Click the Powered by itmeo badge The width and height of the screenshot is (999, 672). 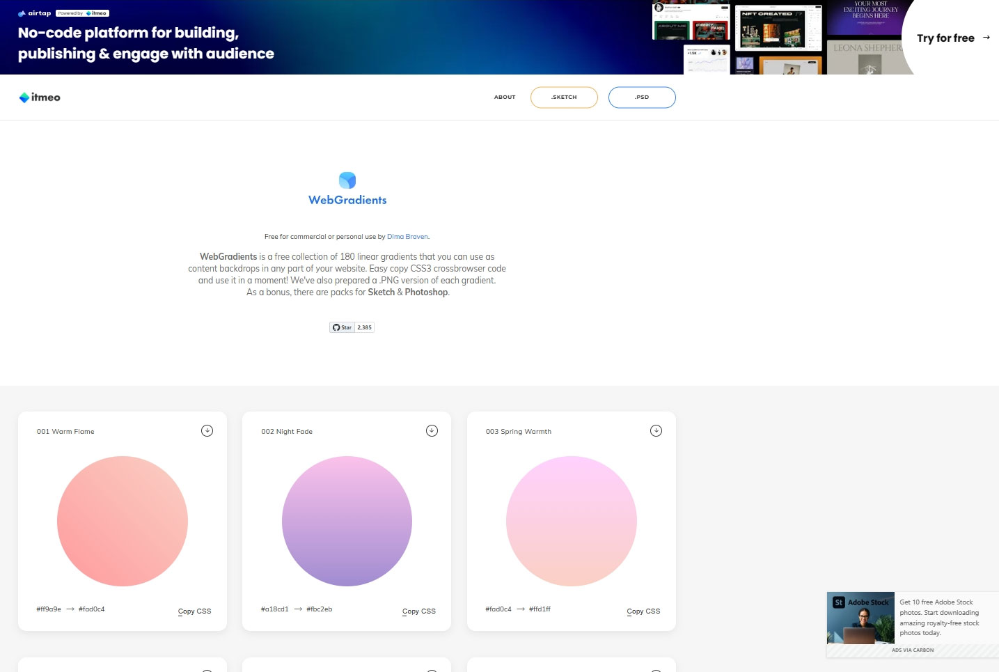tap(83, 13)
